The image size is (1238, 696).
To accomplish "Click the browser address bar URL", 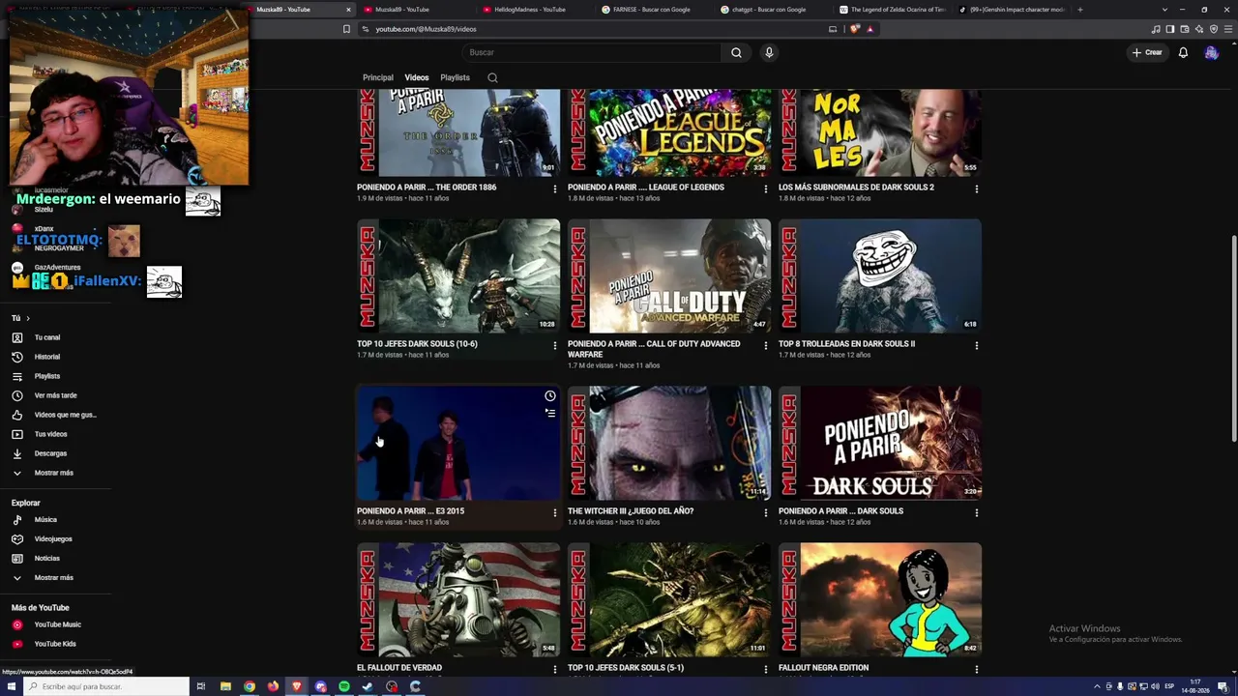I will pos(426,29).
